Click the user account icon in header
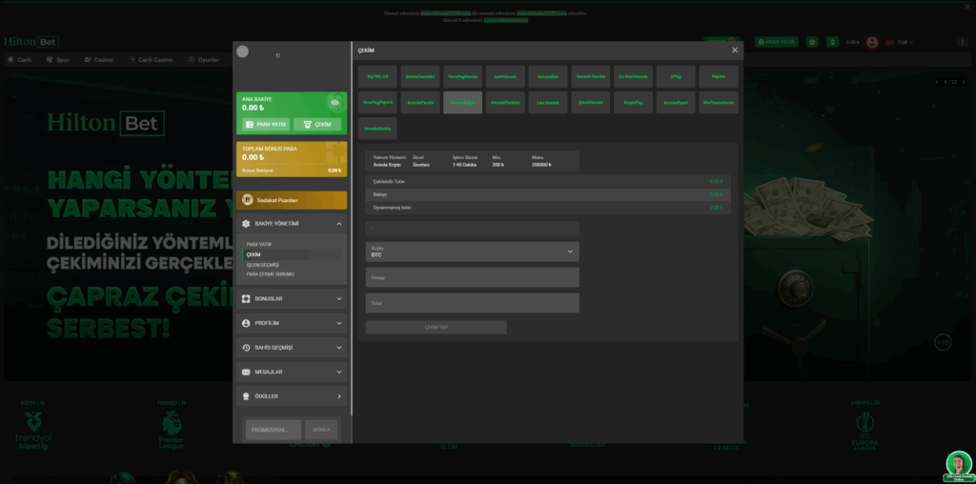 [872, 42]
